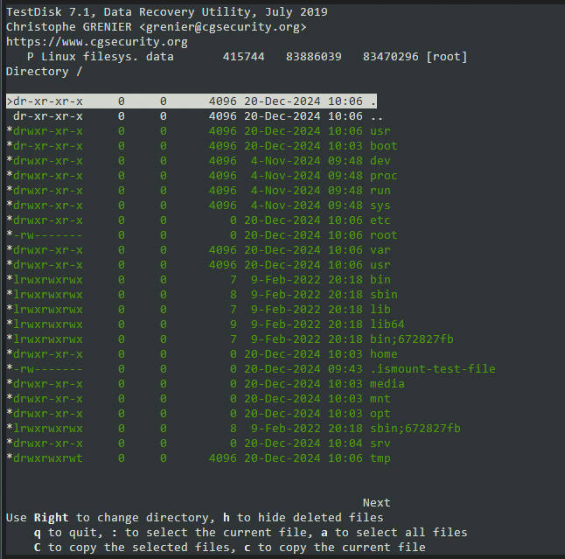Select the boot directory row
The height and width of the screenshot is (559, 565).
(x=202, y=145)
